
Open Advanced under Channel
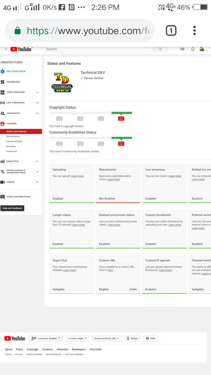pos(12,151)
